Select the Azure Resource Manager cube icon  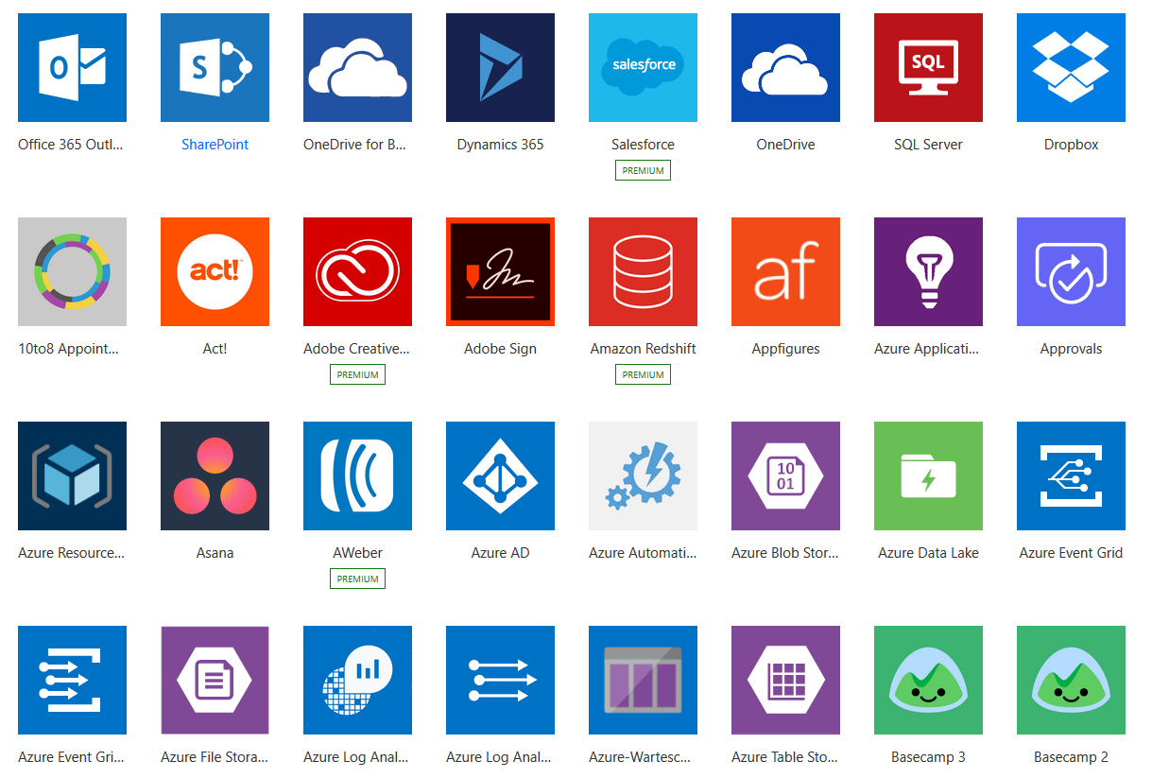pyautogui.click(x=72, y=475)
